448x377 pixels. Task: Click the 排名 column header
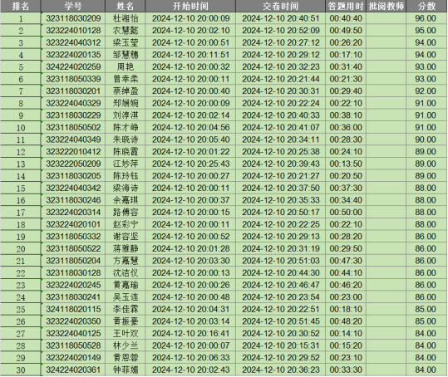pyautogui.click(x=21, y=6)
